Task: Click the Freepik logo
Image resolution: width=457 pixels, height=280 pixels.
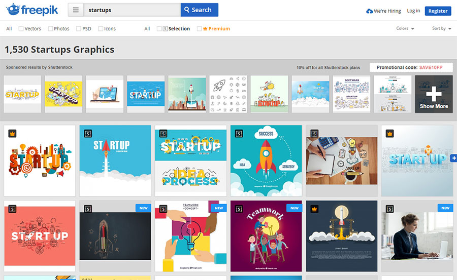Action: click(x=32, y=10)
